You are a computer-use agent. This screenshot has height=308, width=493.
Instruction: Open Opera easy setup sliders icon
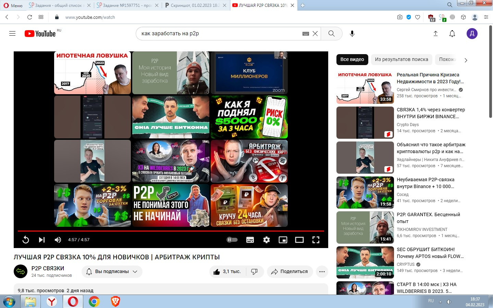[486, 17]
